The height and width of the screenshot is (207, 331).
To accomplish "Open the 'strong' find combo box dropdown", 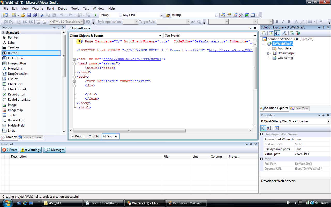I will [x=216, y=15].
